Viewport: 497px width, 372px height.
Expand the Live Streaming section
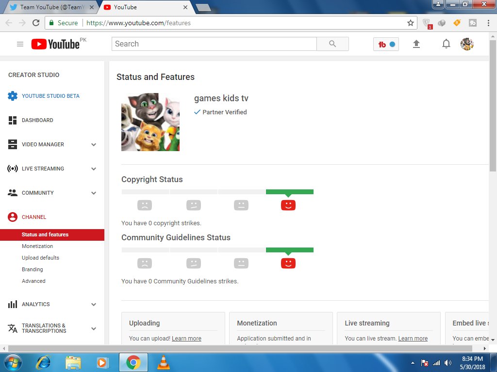pos(94,169)
